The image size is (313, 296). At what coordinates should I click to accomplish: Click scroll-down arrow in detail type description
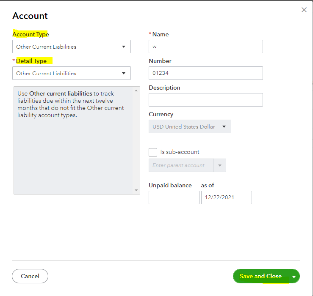(x=136, y=191)
